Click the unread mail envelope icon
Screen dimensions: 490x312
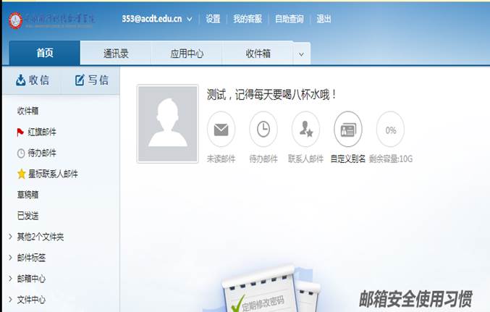coord(221,130)
